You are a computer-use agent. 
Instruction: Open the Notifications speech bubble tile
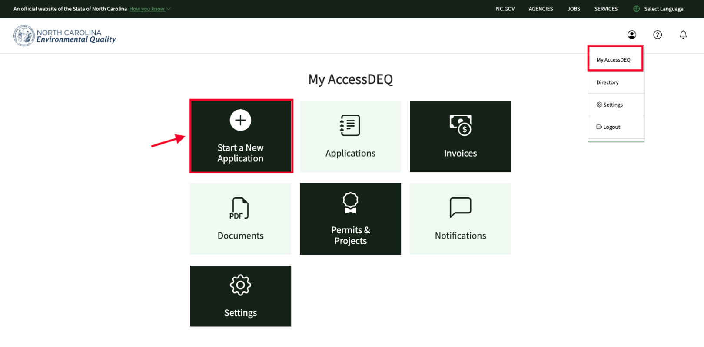click(460, 219)
